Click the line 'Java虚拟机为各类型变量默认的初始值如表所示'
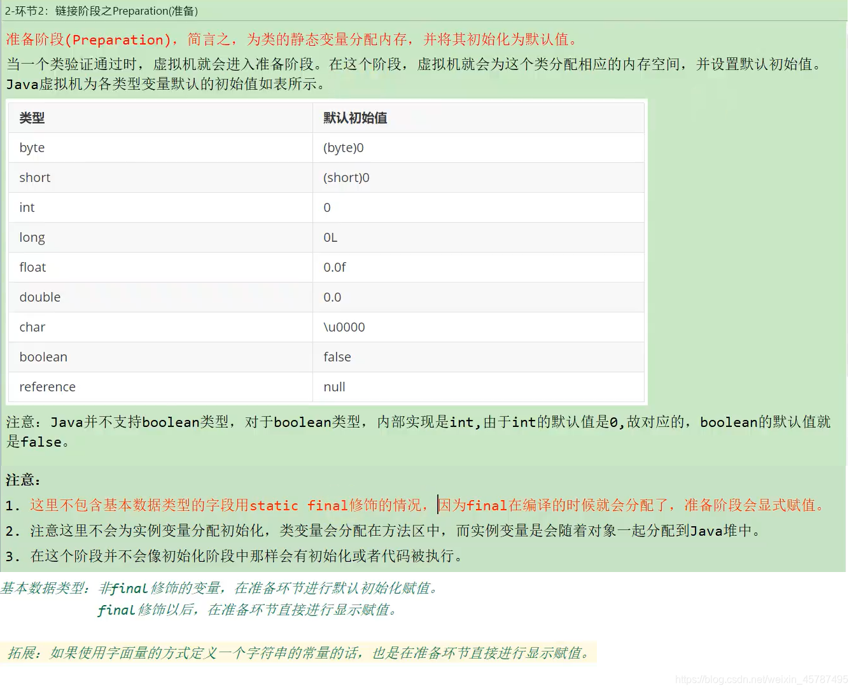This screenshot has height=691, width=854. click(x=167, y=84)
